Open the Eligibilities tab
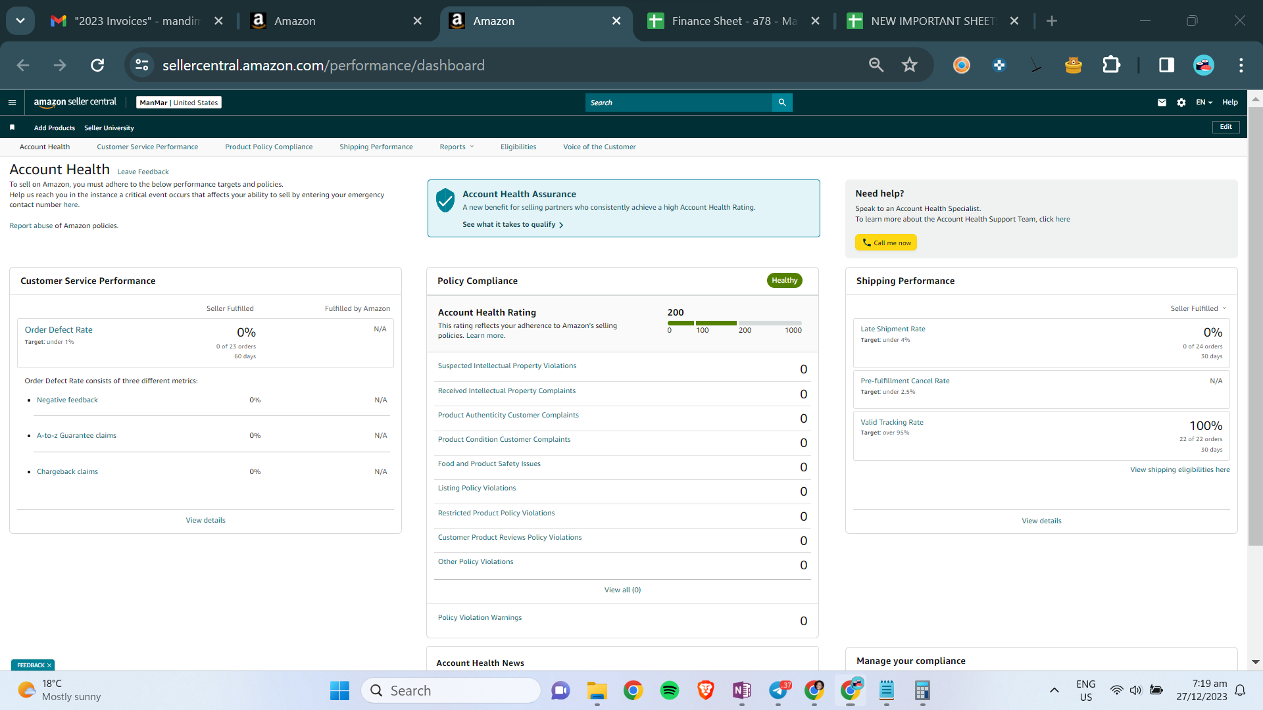Screen dimensions: 1263x710 point(518,147)
